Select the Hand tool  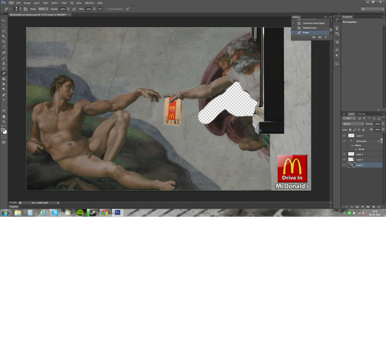(x=4, y=116)
